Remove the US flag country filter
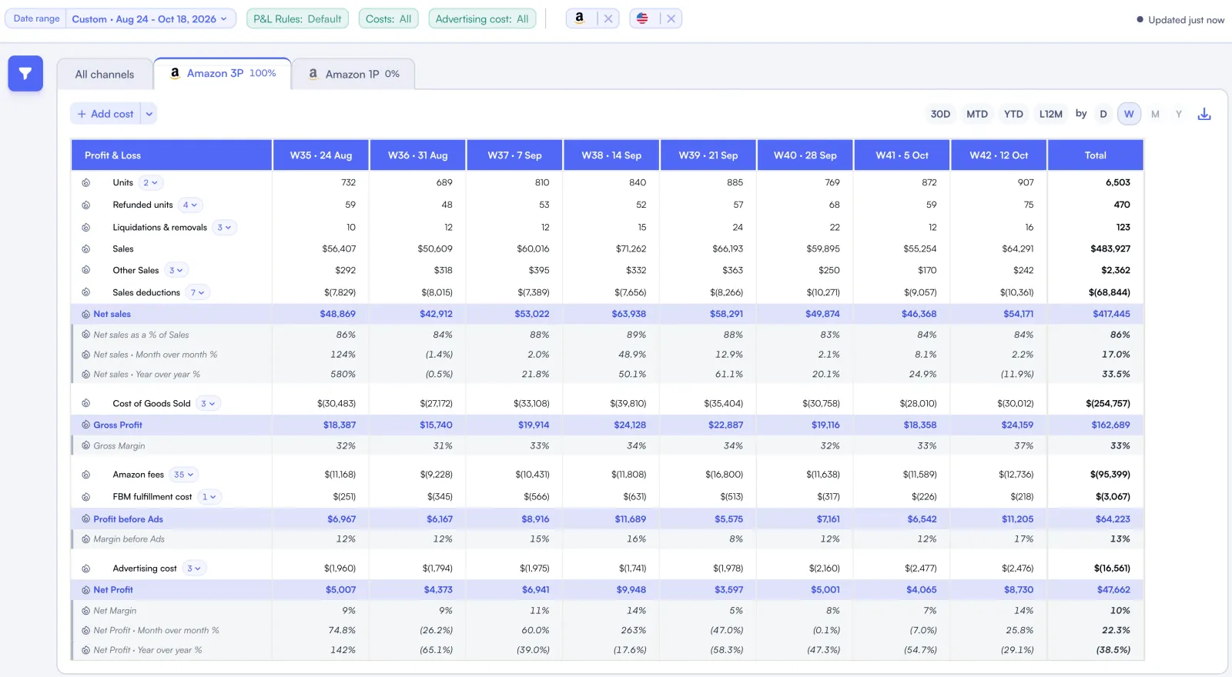This screenshot has width=1232, height=677. (x=671, y=18)
